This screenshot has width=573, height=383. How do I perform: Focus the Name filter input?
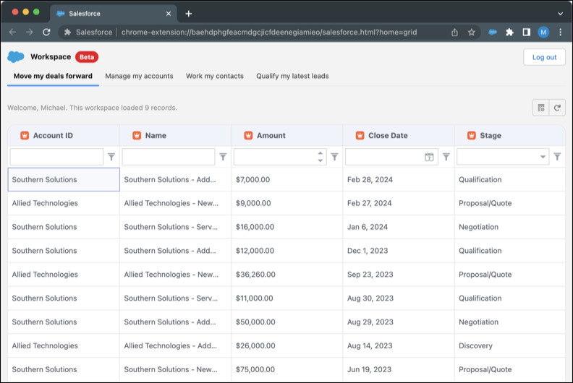point(169,157)
